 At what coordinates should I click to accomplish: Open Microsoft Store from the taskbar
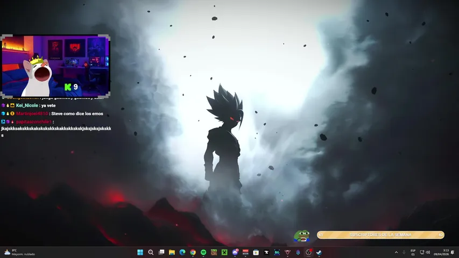256,252
